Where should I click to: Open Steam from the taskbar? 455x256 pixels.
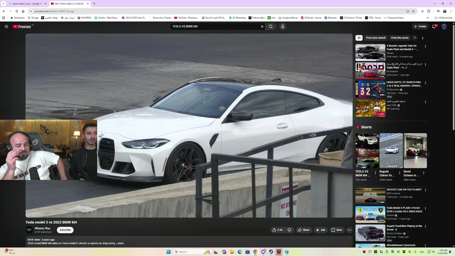click(271, 252)
